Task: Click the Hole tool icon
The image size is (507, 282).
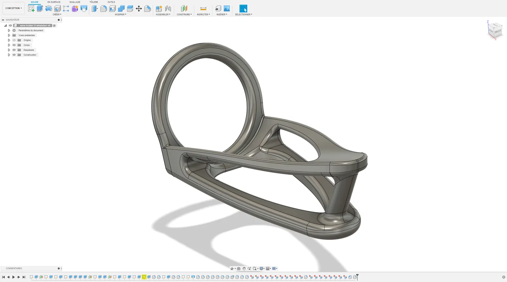Action: point(57,9)
